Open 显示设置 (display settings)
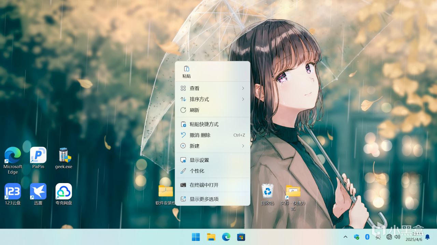Image resolution: width=437 pixels, height=245 pixels. (x=212, y=160)
